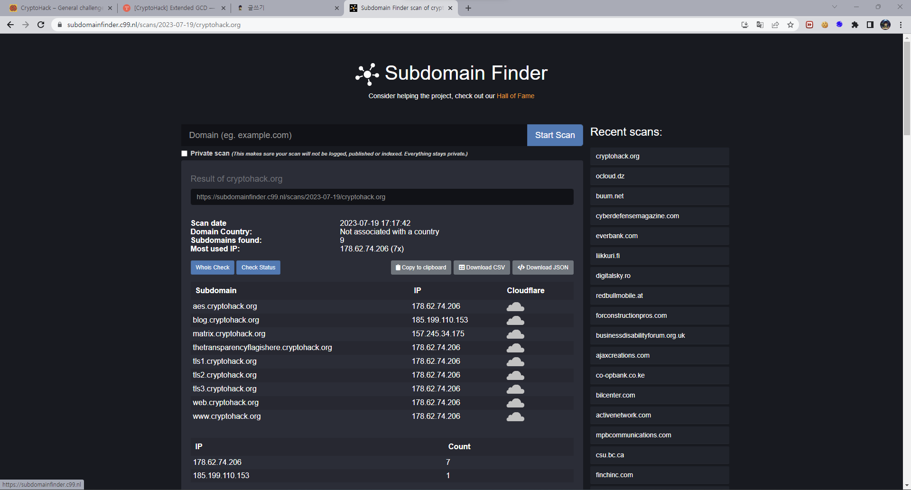Select thetransparencyflagishere.cryptohack.org subdomain
The image size is (911, 490).
262,348
